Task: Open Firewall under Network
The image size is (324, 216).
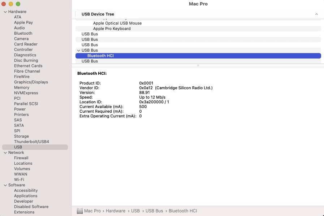Action: tap(21, 158)
